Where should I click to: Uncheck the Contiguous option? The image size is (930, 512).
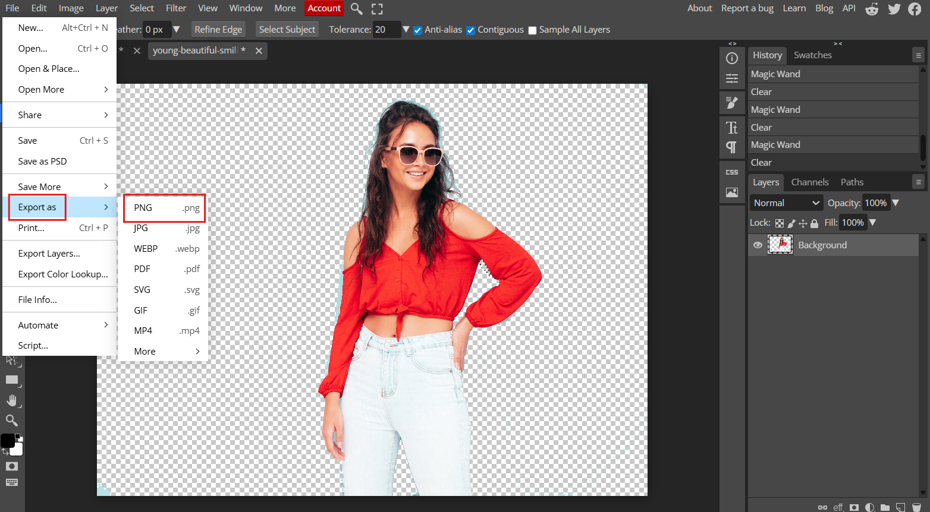click(470, 30)
